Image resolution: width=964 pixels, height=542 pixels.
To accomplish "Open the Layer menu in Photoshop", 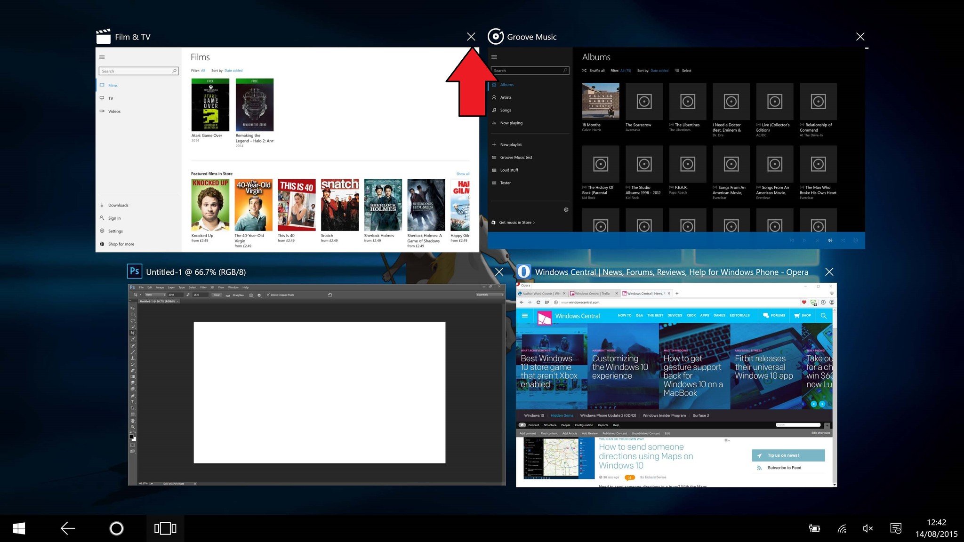I will point(171,287).
